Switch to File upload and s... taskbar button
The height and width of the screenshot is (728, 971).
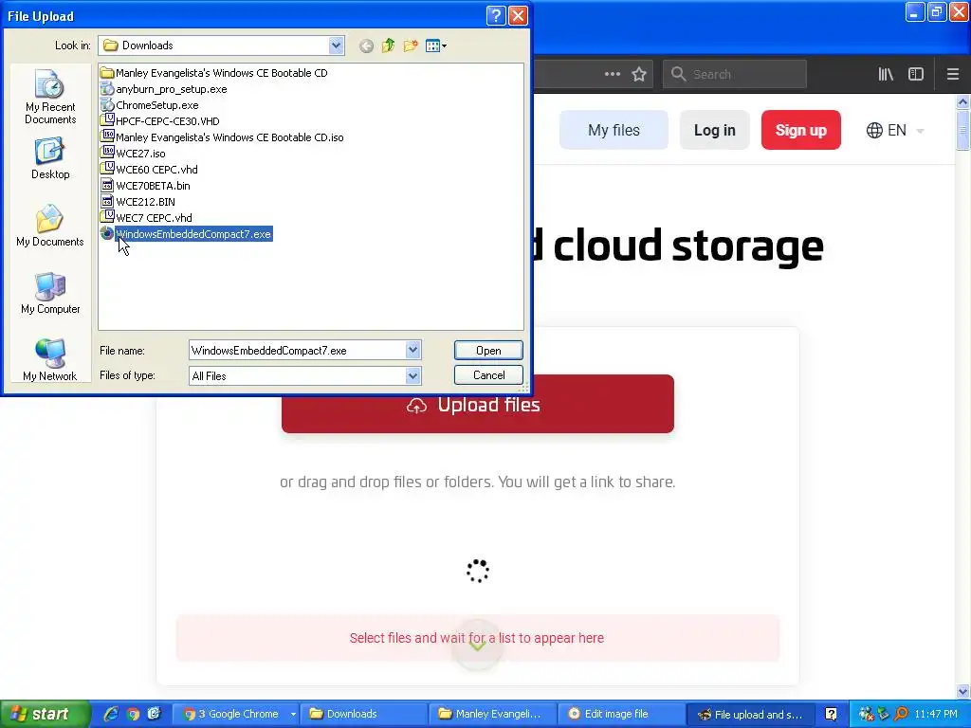click(752, 715)
